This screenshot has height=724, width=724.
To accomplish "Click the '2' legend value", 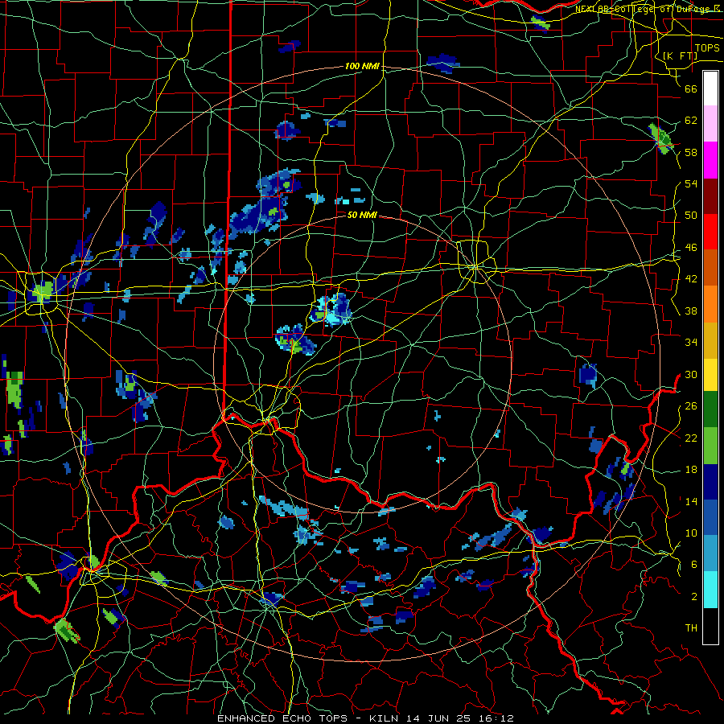I will (x=694, y=597).
